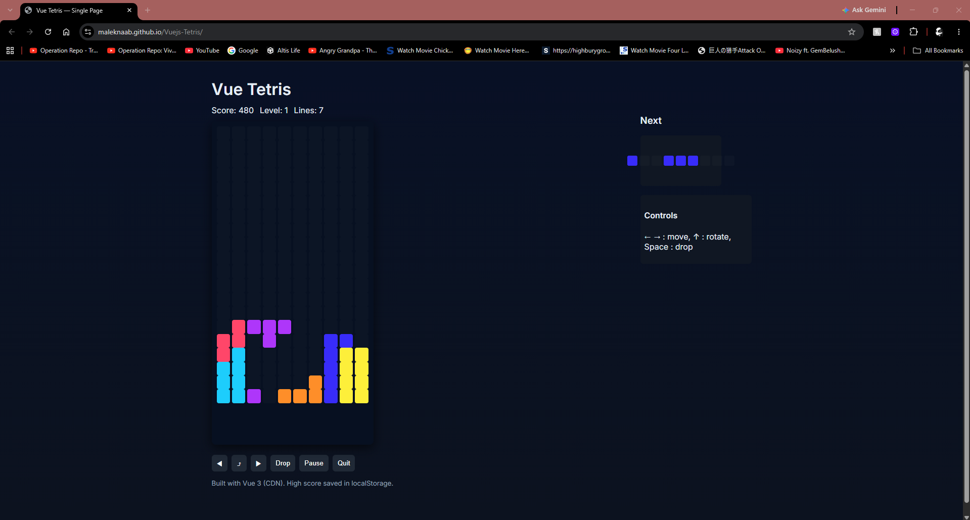View site information icon in address bar
Image resolution: width=970 pixels, height=520 pixels.
click(x=88, y=32)
